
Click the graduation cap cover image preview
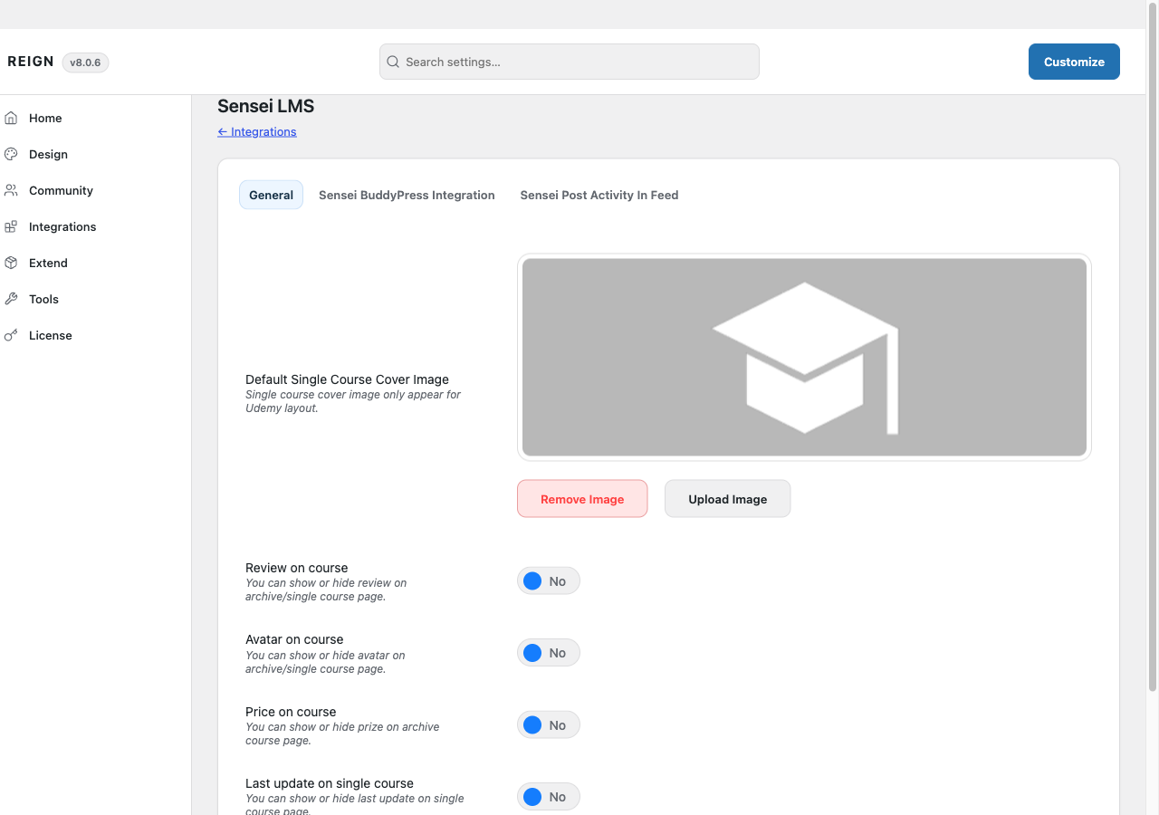tap(804, 357)
